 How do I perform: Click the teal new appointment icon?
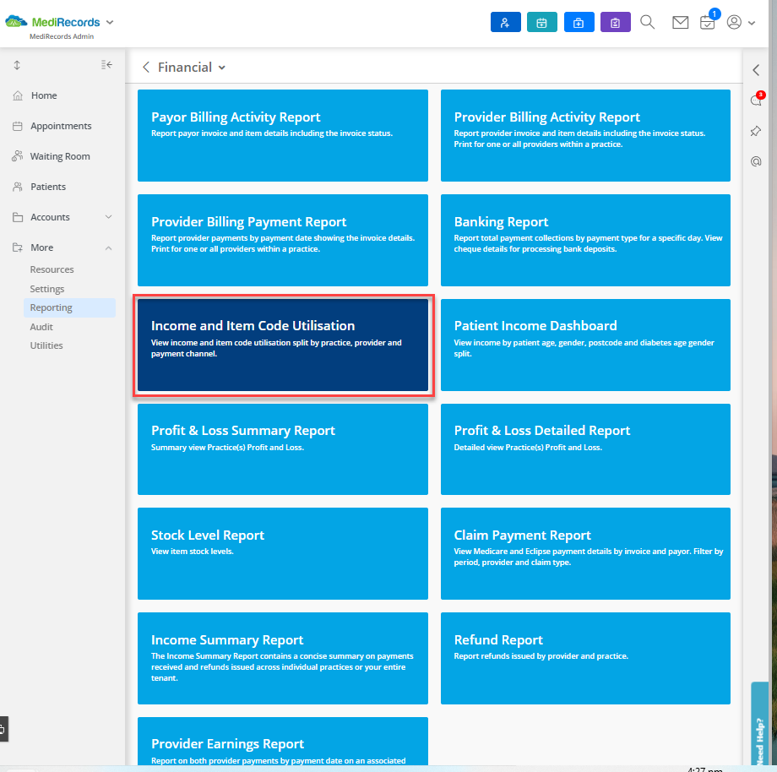pyautogui.click(x=541, y=22)
